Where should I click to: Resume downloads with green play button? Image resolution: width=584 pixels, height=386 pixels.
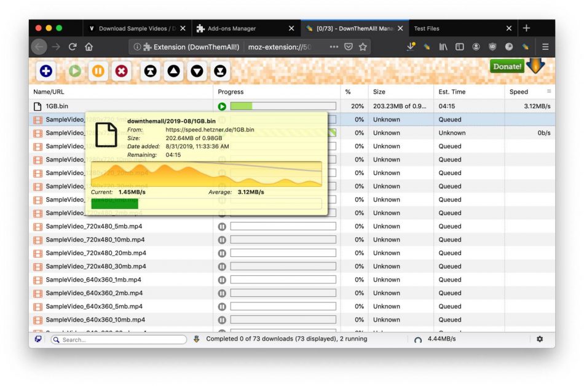pyautogui.click(x=75, y=71)
